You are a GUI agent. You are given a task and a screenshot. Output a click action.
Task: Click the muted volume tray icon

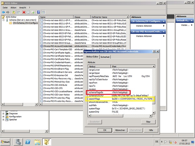(x=175, y=142)
